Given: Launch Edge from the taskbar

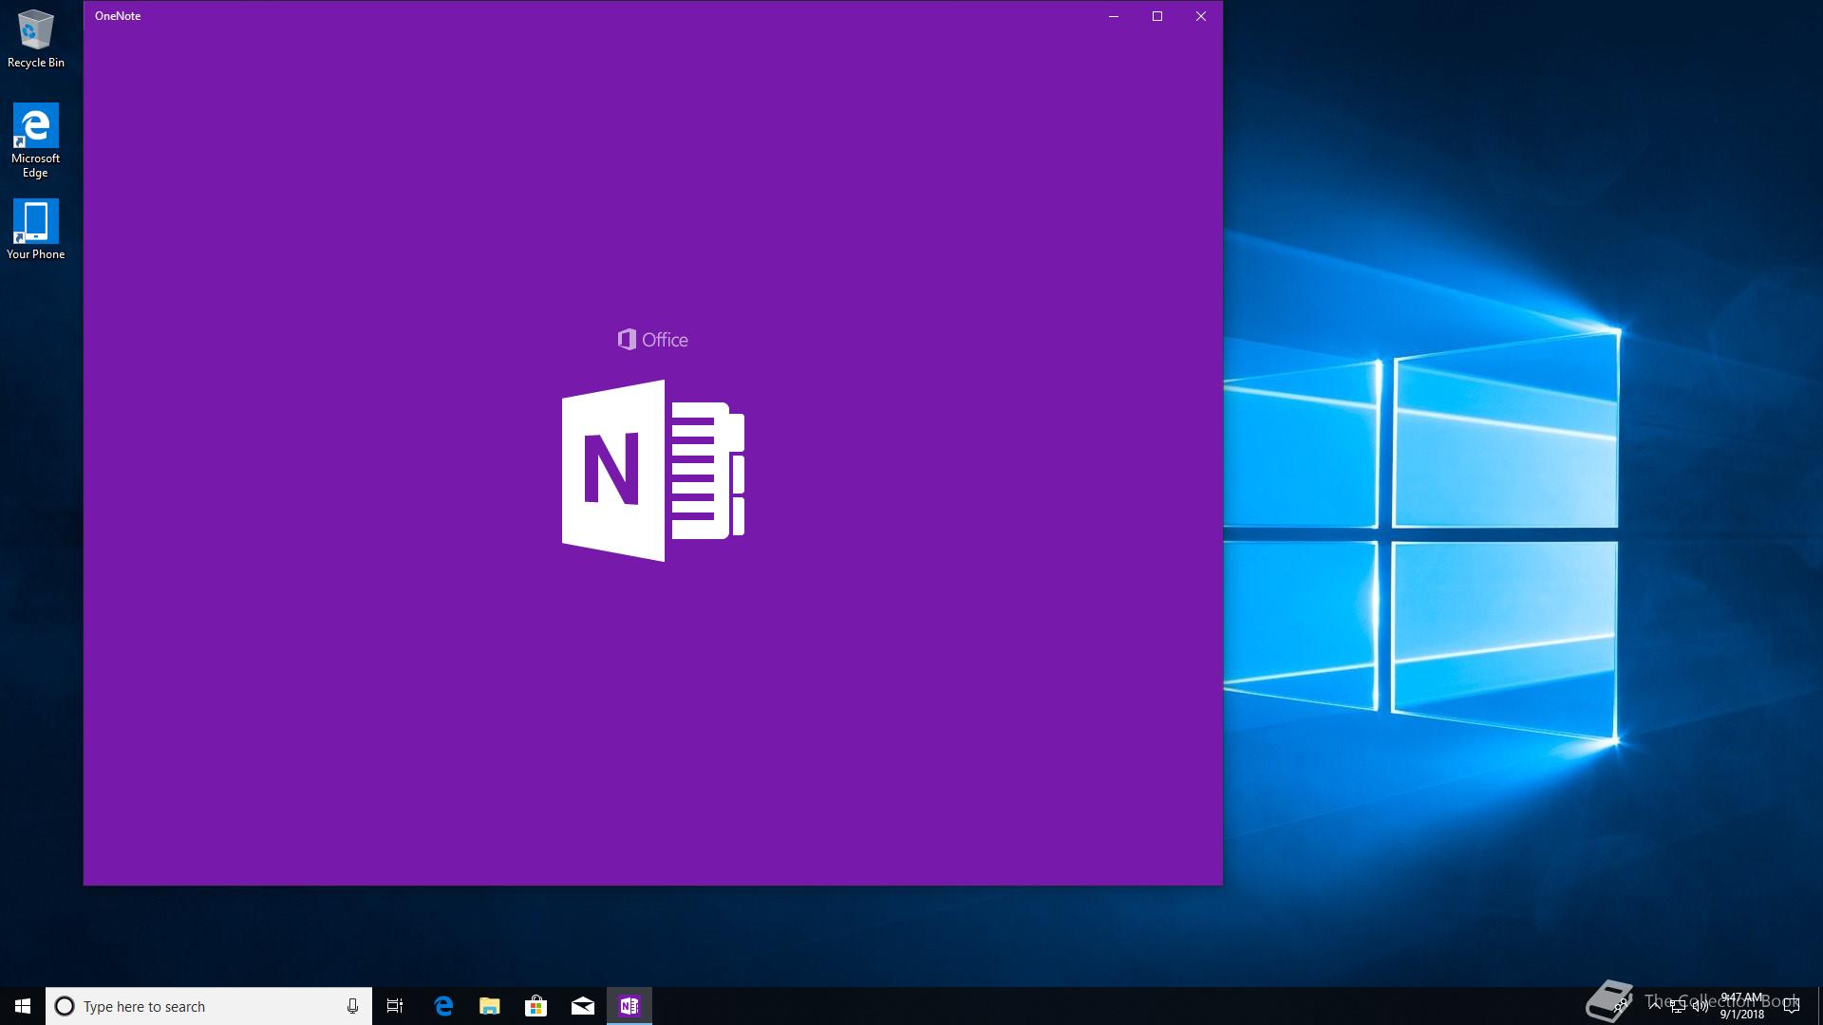Looking at the screenshot, I should (443, 1006).
